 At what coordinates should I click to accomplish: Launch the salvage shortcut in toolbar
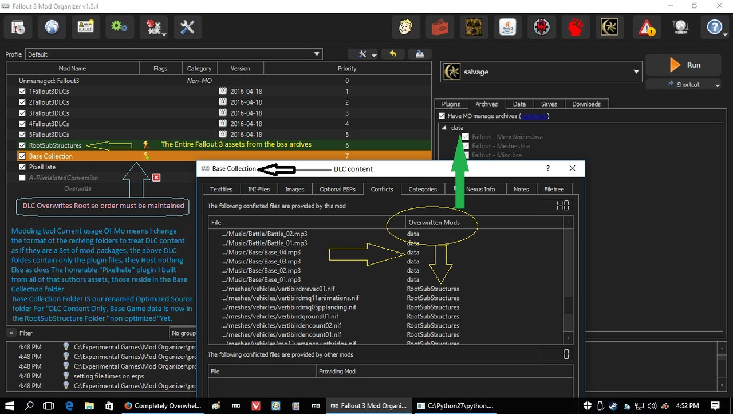pos(609,27)
